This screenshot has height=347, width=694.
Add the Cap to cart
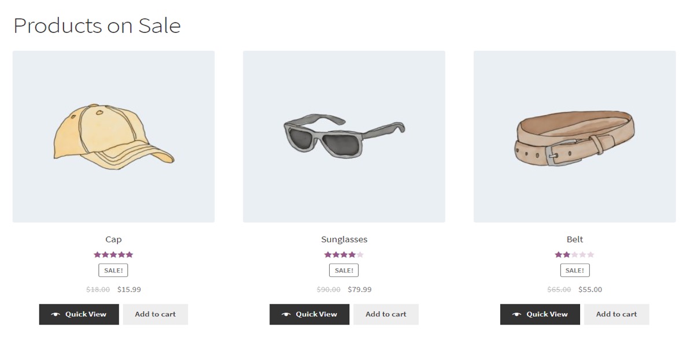(155, 315)
